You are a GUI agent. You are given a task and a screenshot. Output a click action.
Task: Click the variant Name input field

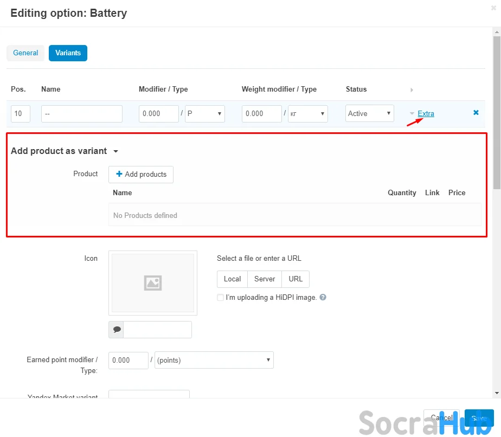82,113
